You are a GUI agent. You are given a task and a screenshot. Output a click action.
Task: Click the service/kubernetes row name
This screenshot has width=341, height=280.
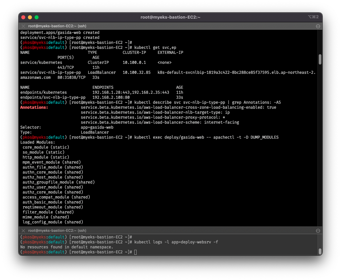pyautogui.click(x=41, y=63)
